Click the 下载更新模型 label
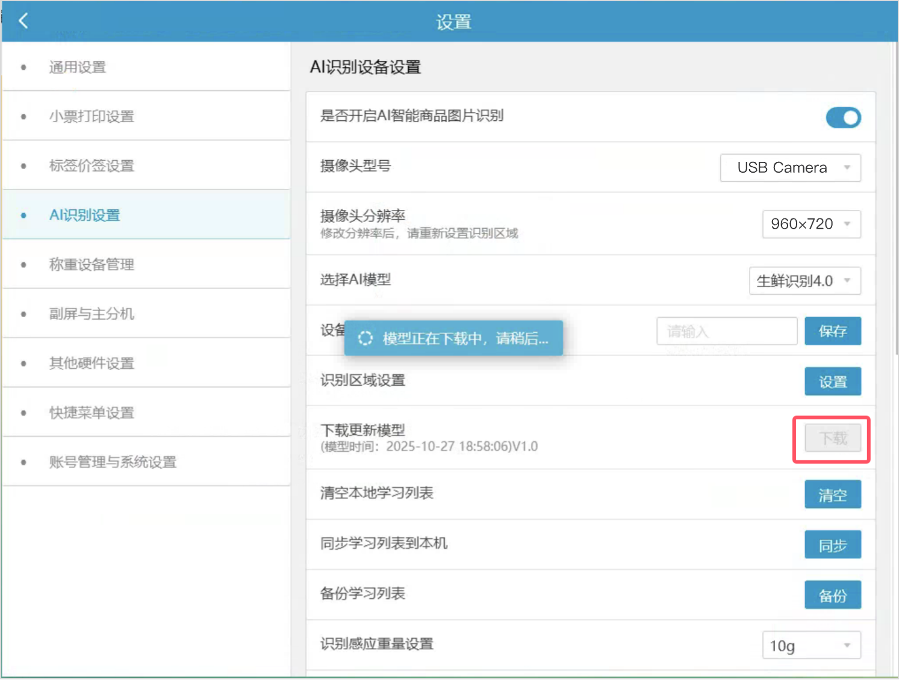This screenshot has height=680, width=899. click(362, 430)
